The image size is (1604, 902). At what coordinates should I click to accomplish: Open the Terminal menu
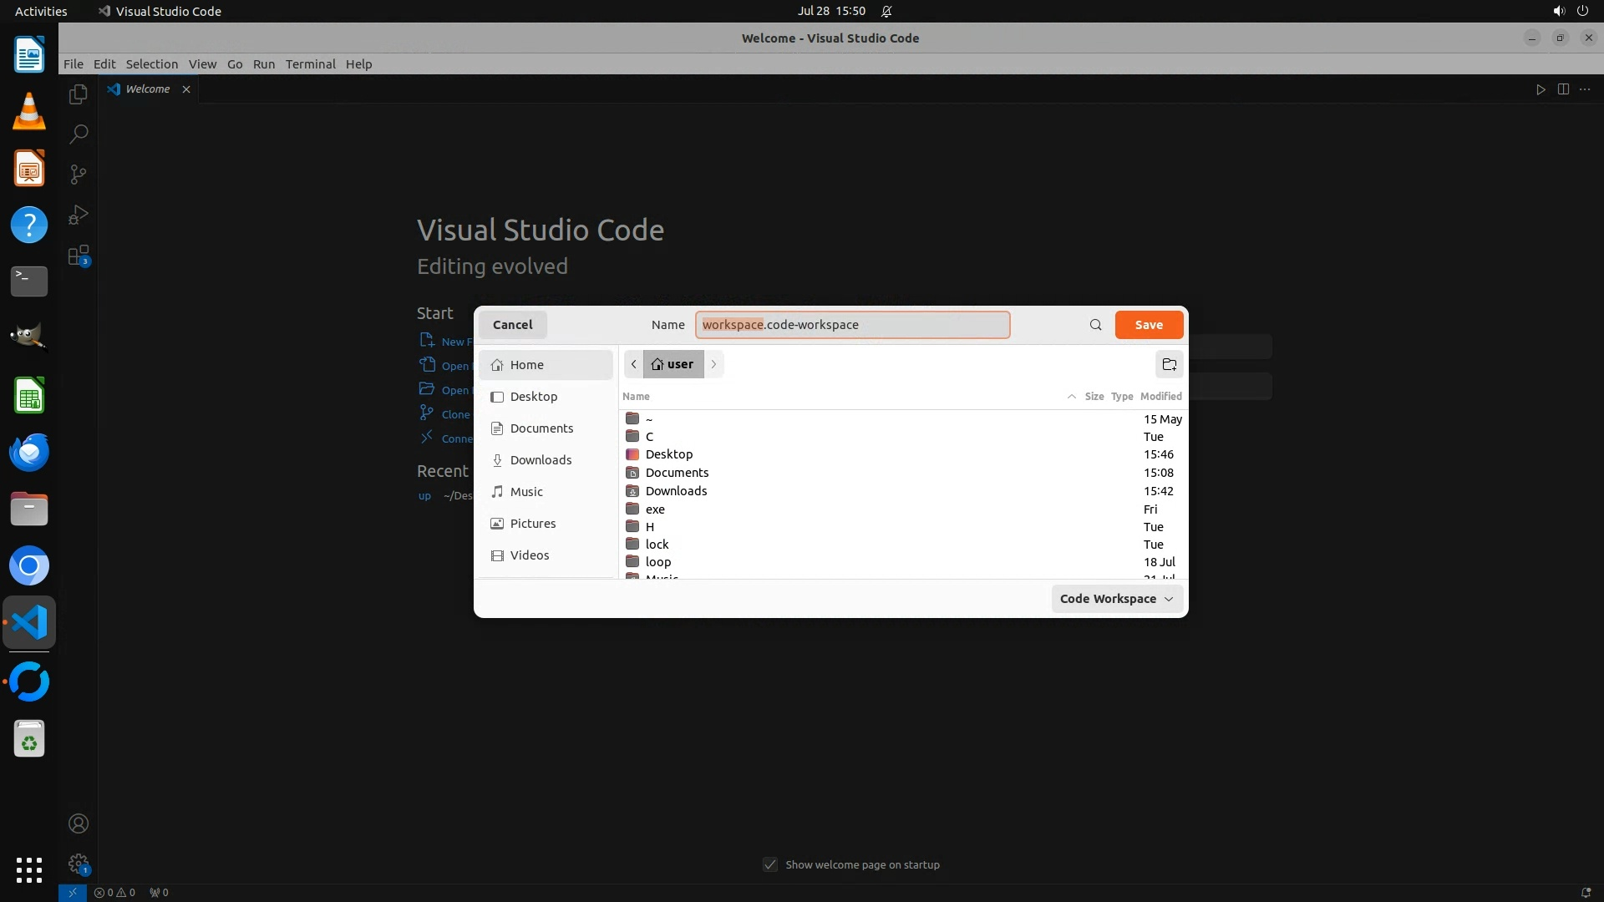[310, 64]
